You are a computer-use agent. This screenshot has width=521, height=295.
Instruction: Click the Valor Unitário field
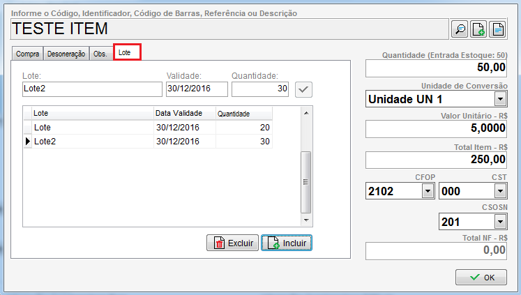coord(436,129)
